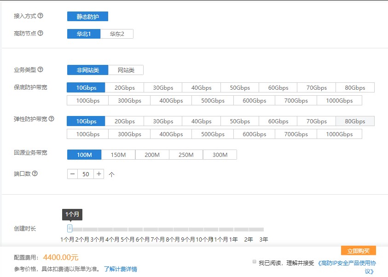
Task: Select 华东2 node option
Action: point(117,34)
